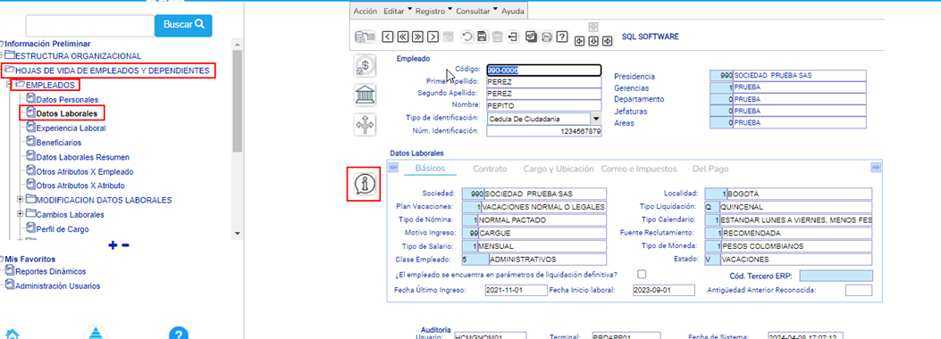Click the exit door icon in toolbar
This screenshot has height=339, width=941.
coord(513,37)
